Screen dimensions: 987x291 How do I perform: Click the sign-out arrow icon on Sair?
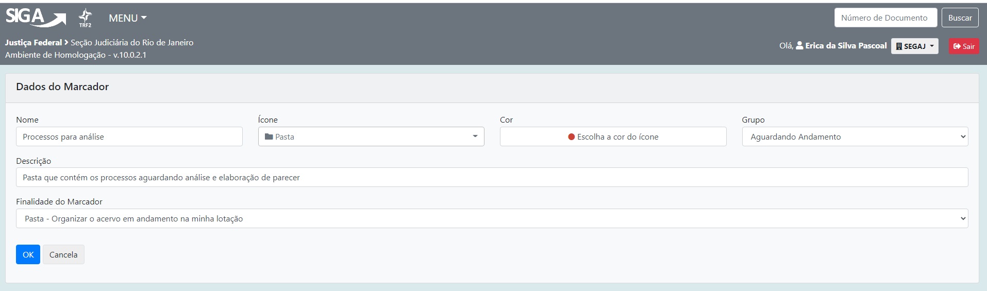point(957,46)
